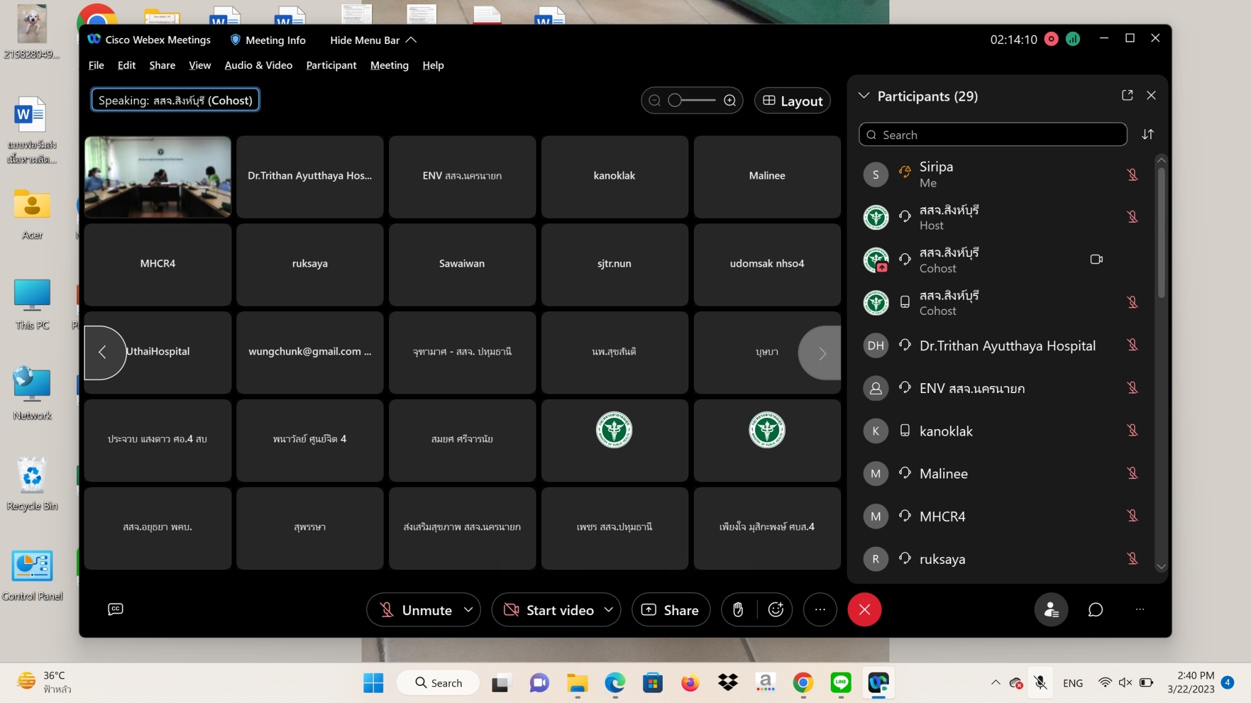
Task: Toggle mute icon on สสจ.สิงห์บุรี Host row
Action: (x=1132, y=217)
